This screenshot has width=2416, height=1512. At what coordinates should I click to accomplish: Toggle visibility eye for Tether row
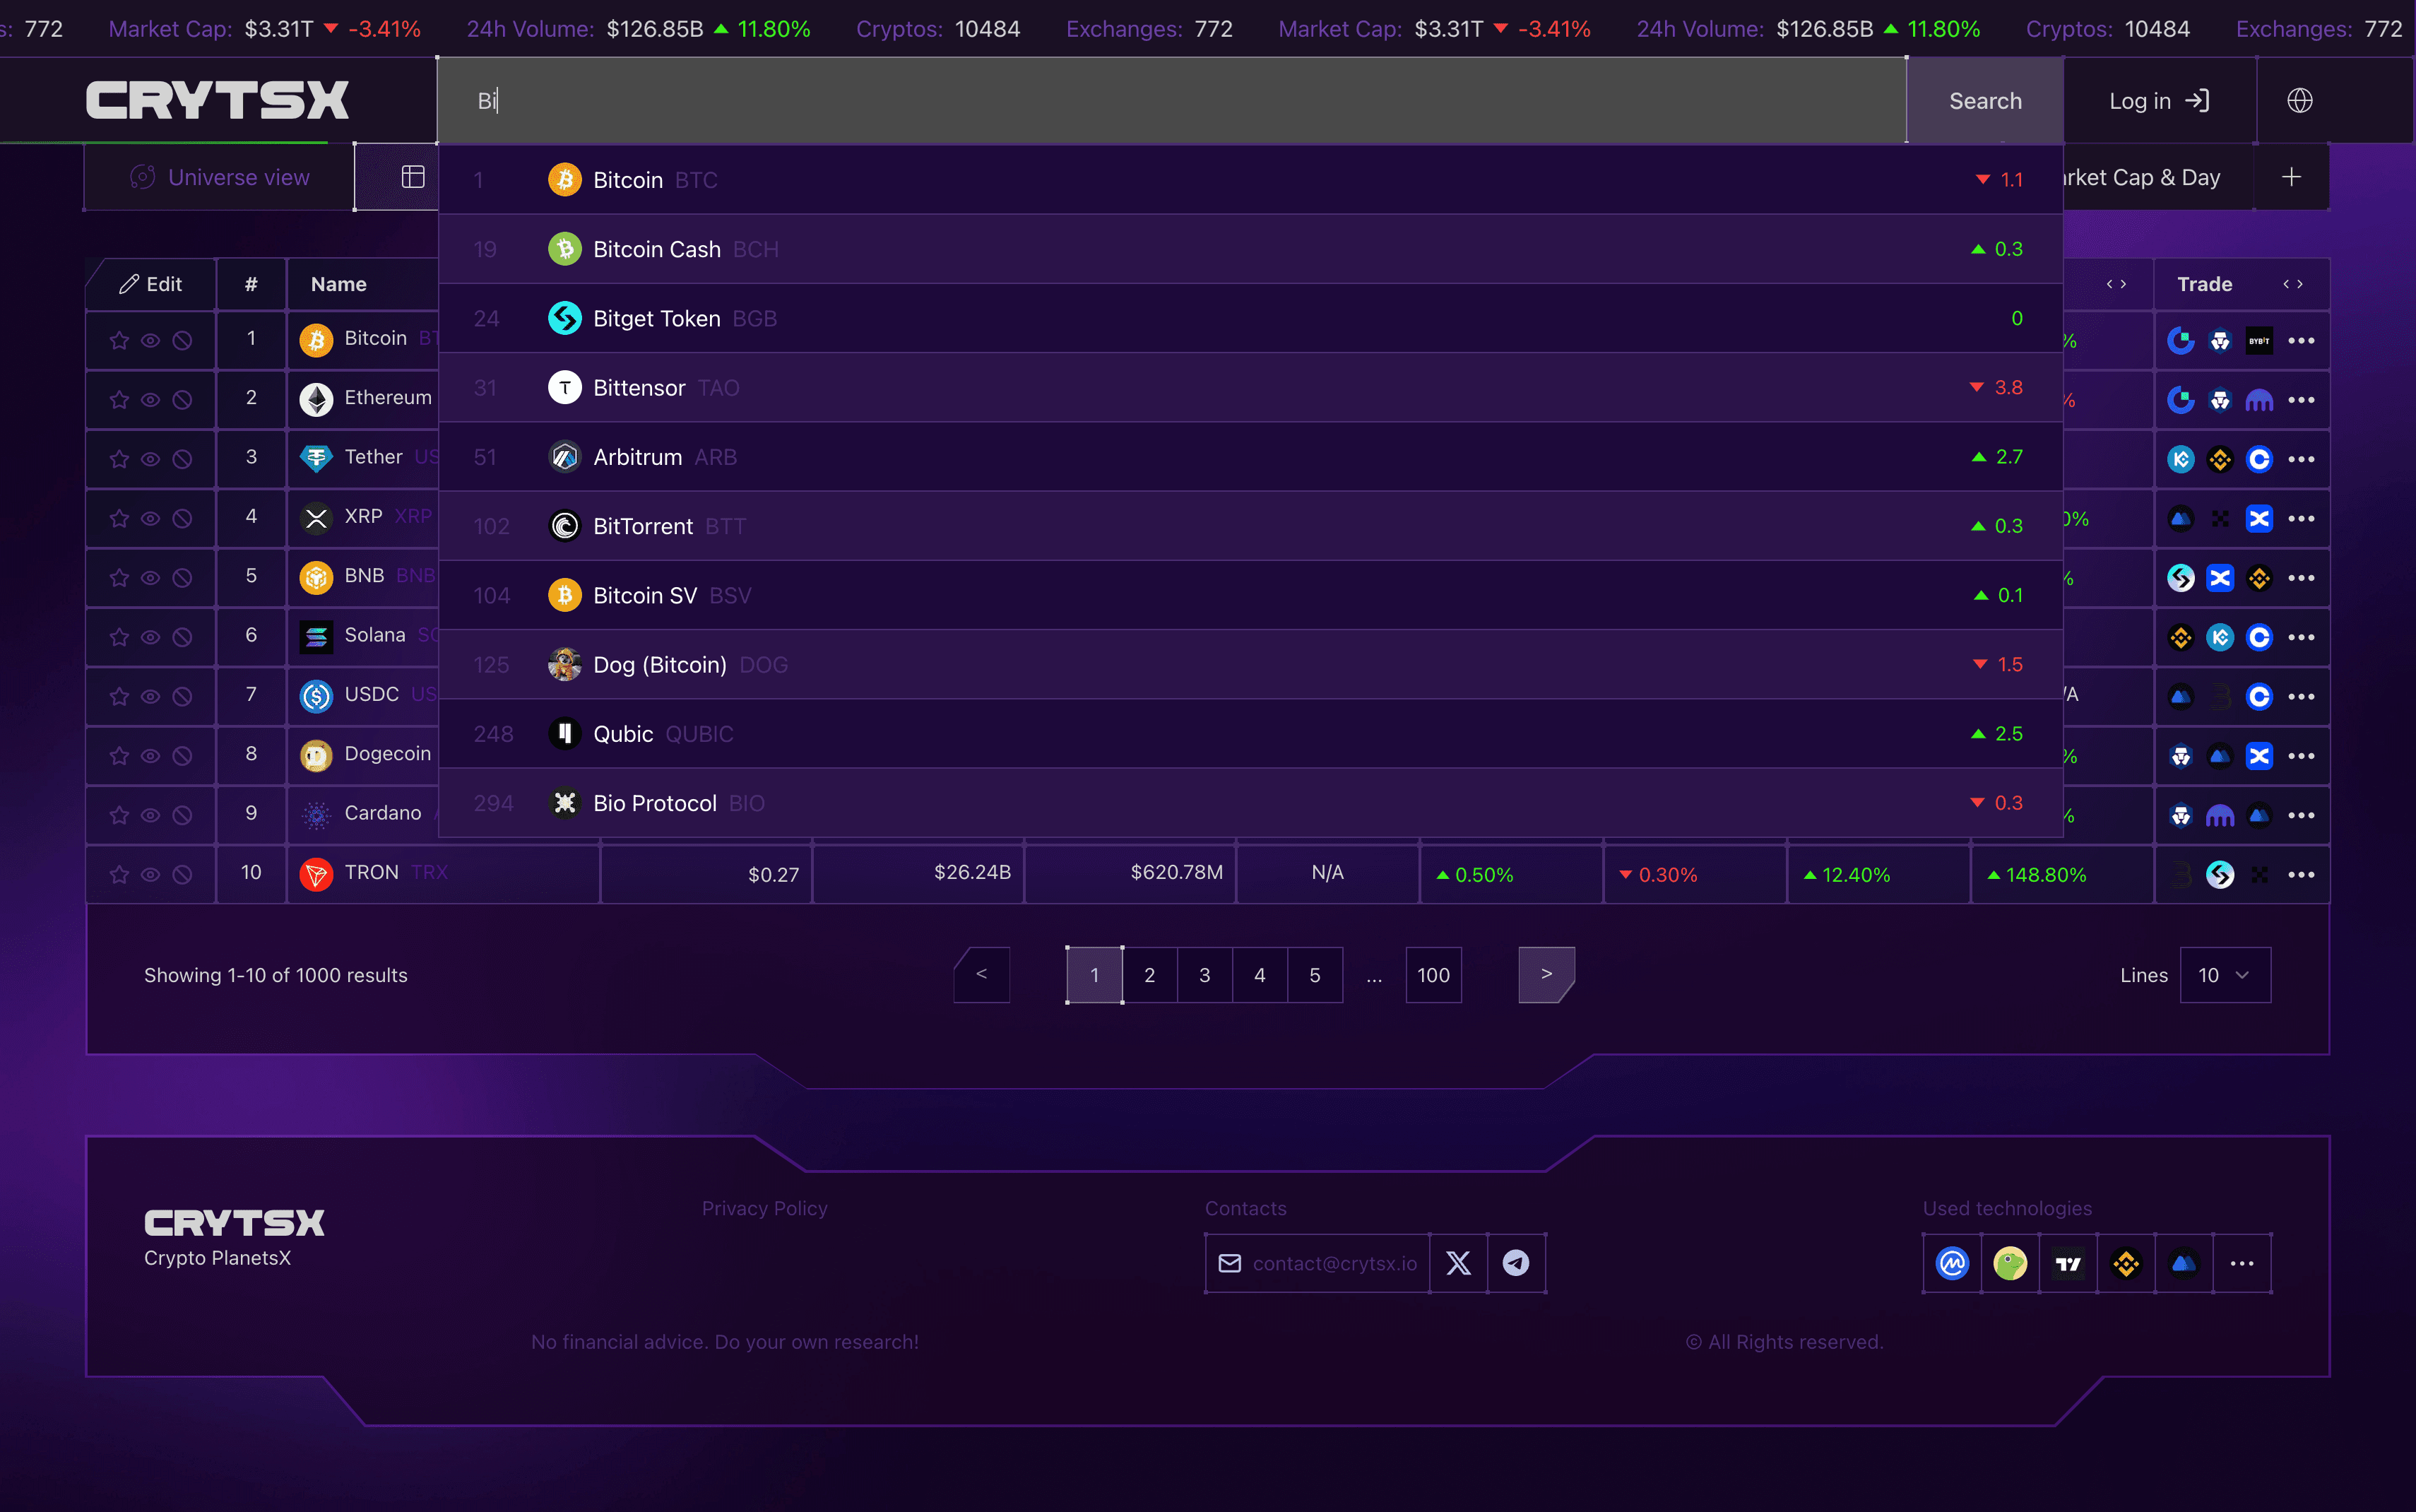(x=150, y=459)
